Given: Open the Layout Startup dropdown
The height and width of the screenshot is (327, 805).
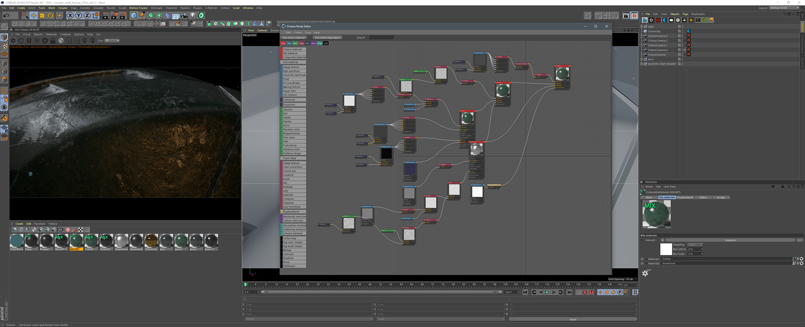Looking at the screenshot, I should (784, 8).
